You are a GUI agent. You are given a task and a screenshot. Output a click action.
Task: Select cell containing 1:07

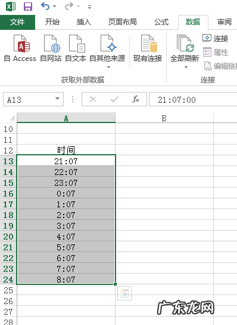pos(66,204)
